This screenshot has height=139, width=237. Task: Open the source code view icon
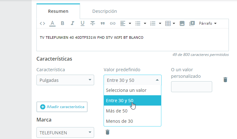coord(42,23)
